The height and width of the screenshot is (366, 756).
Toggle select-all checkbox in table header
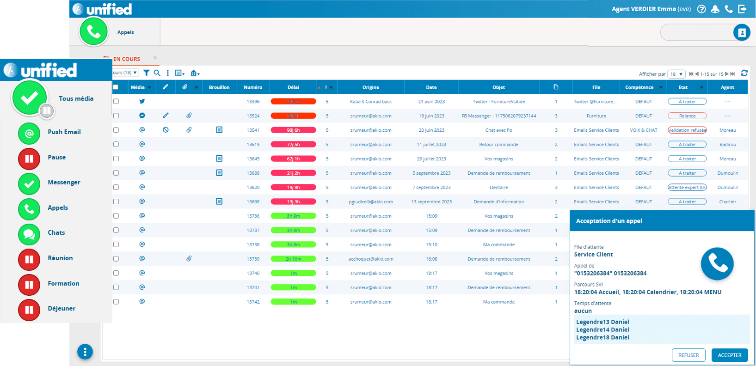point(116,87)
